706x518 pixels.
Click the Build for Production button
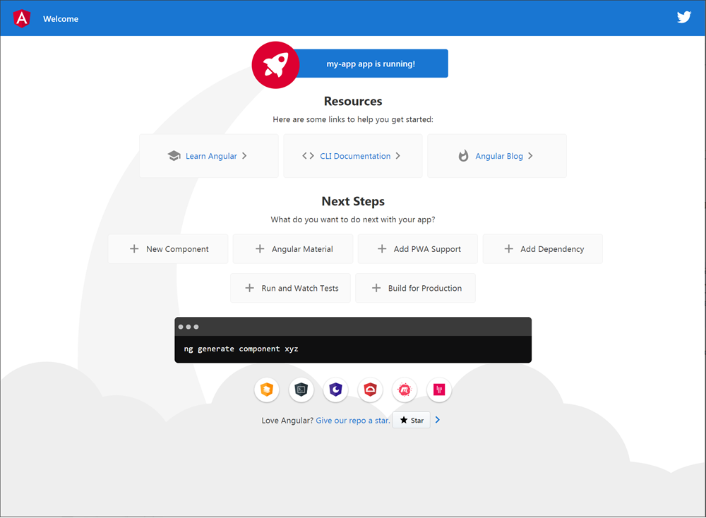[x=415, y=288]
